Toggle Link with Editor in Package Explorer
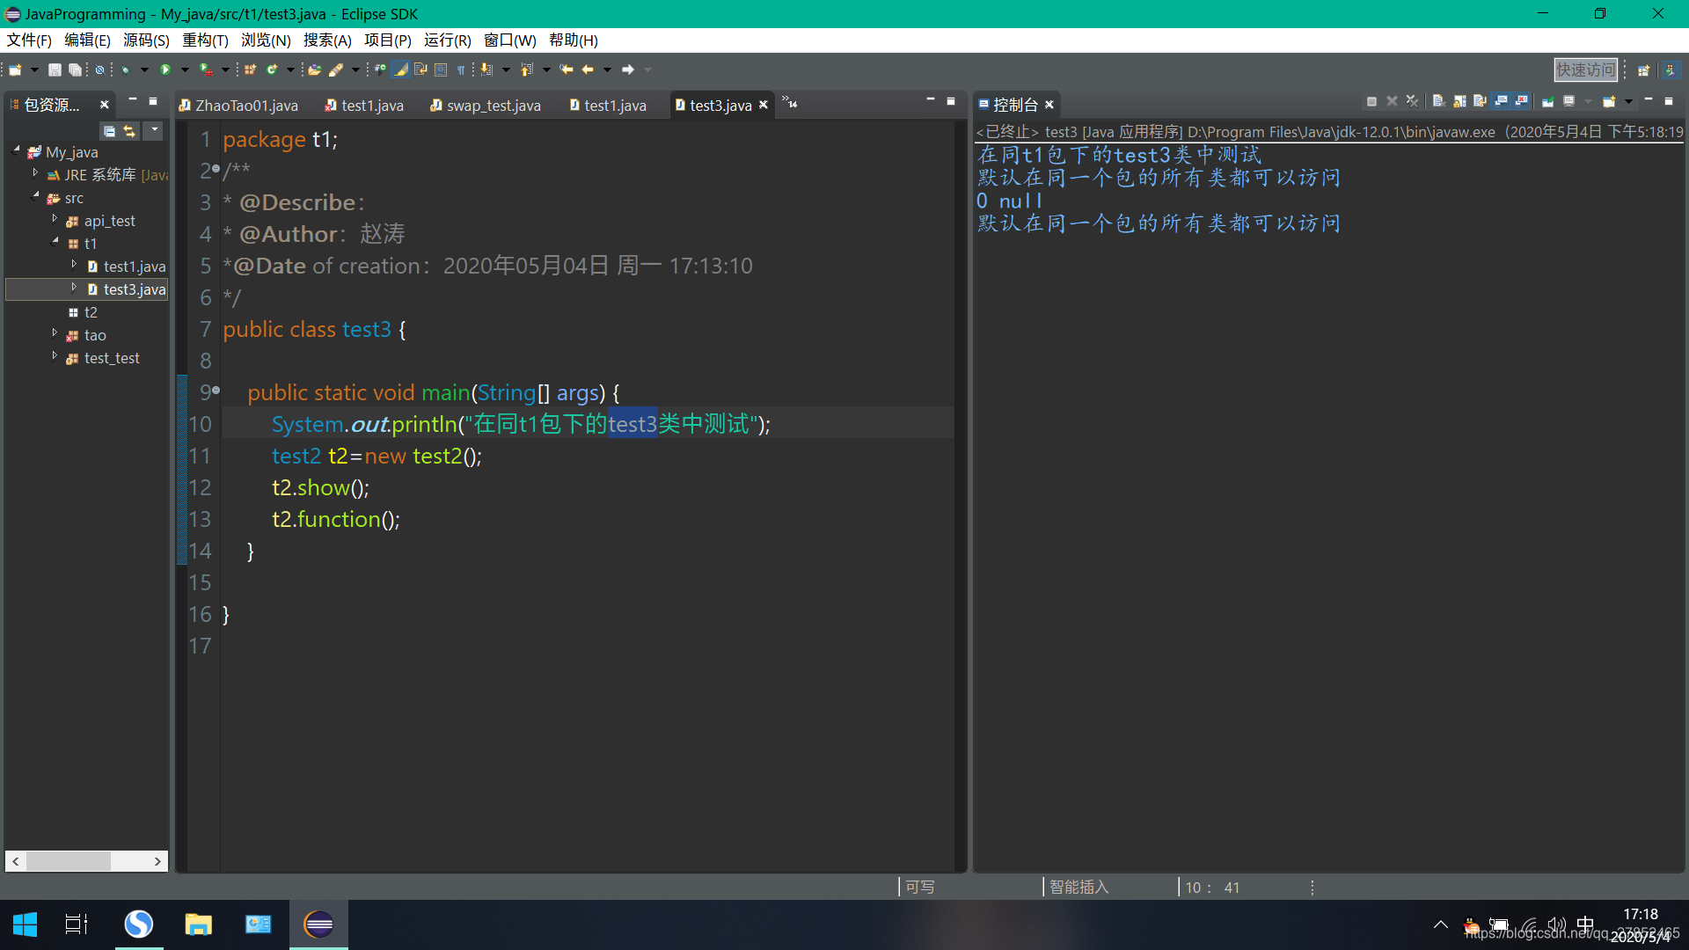Image resolution: width=1689 pixels, height=950 pixels. pyautogui.click(x=130, y=131)
